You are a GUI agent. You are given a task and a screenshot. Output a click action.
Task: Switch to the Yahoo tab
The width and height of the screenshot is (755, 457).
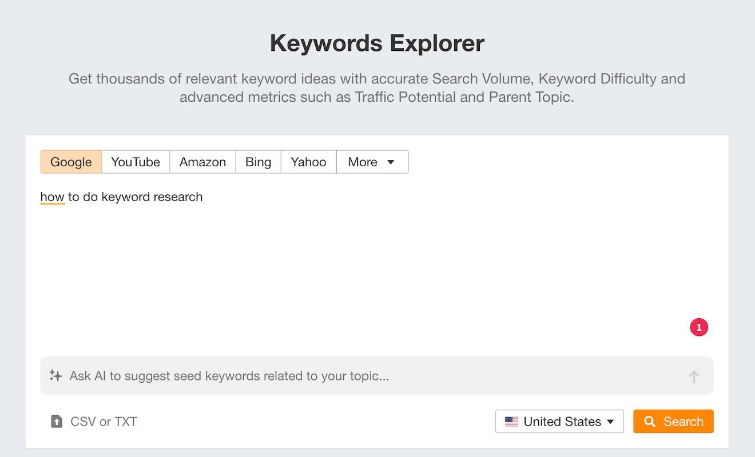308,162
